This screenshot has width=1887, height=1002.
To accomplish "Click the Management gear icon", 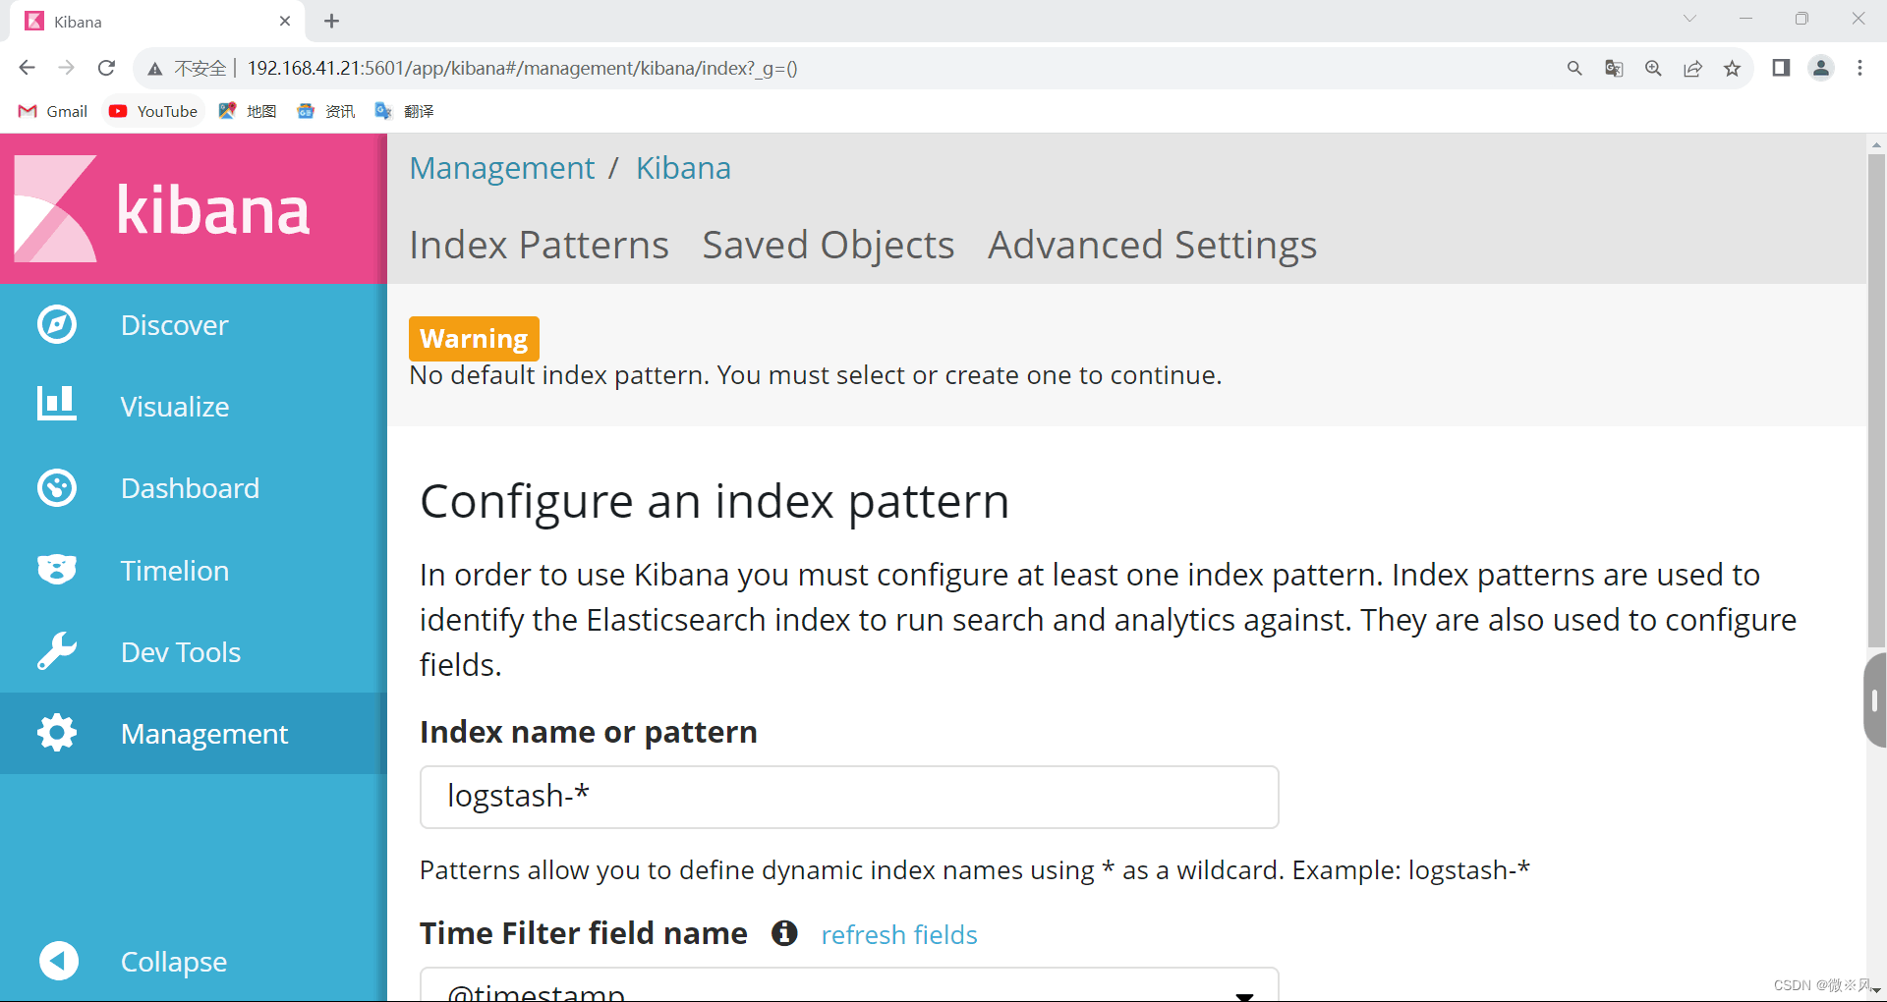I will point(57,733).
